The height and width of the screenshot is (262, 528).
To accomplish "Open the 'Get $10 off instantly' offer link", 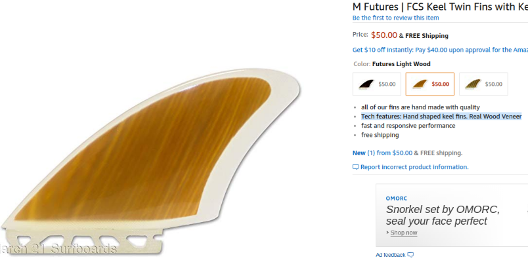I will 440,50.
